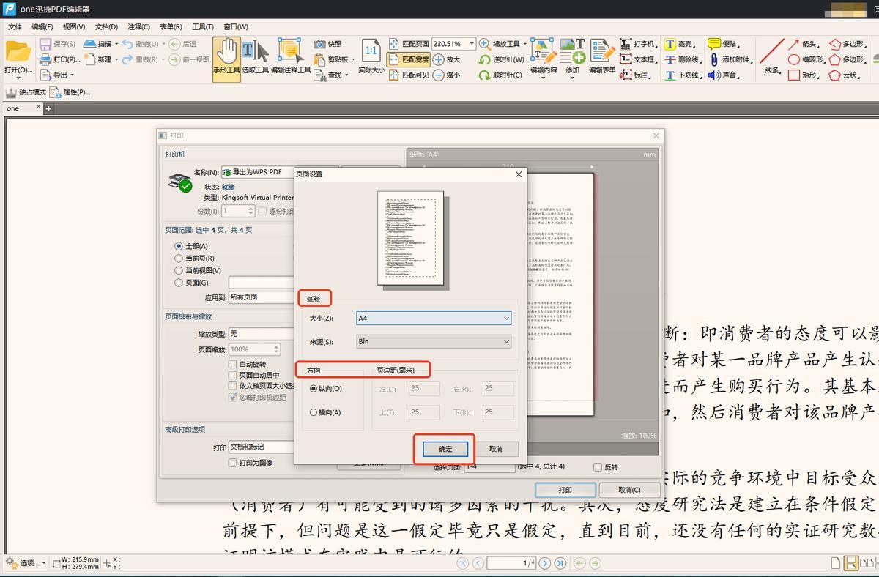Open the 视图(V) menu
The image size is (879, 577).
coord(74,27)
